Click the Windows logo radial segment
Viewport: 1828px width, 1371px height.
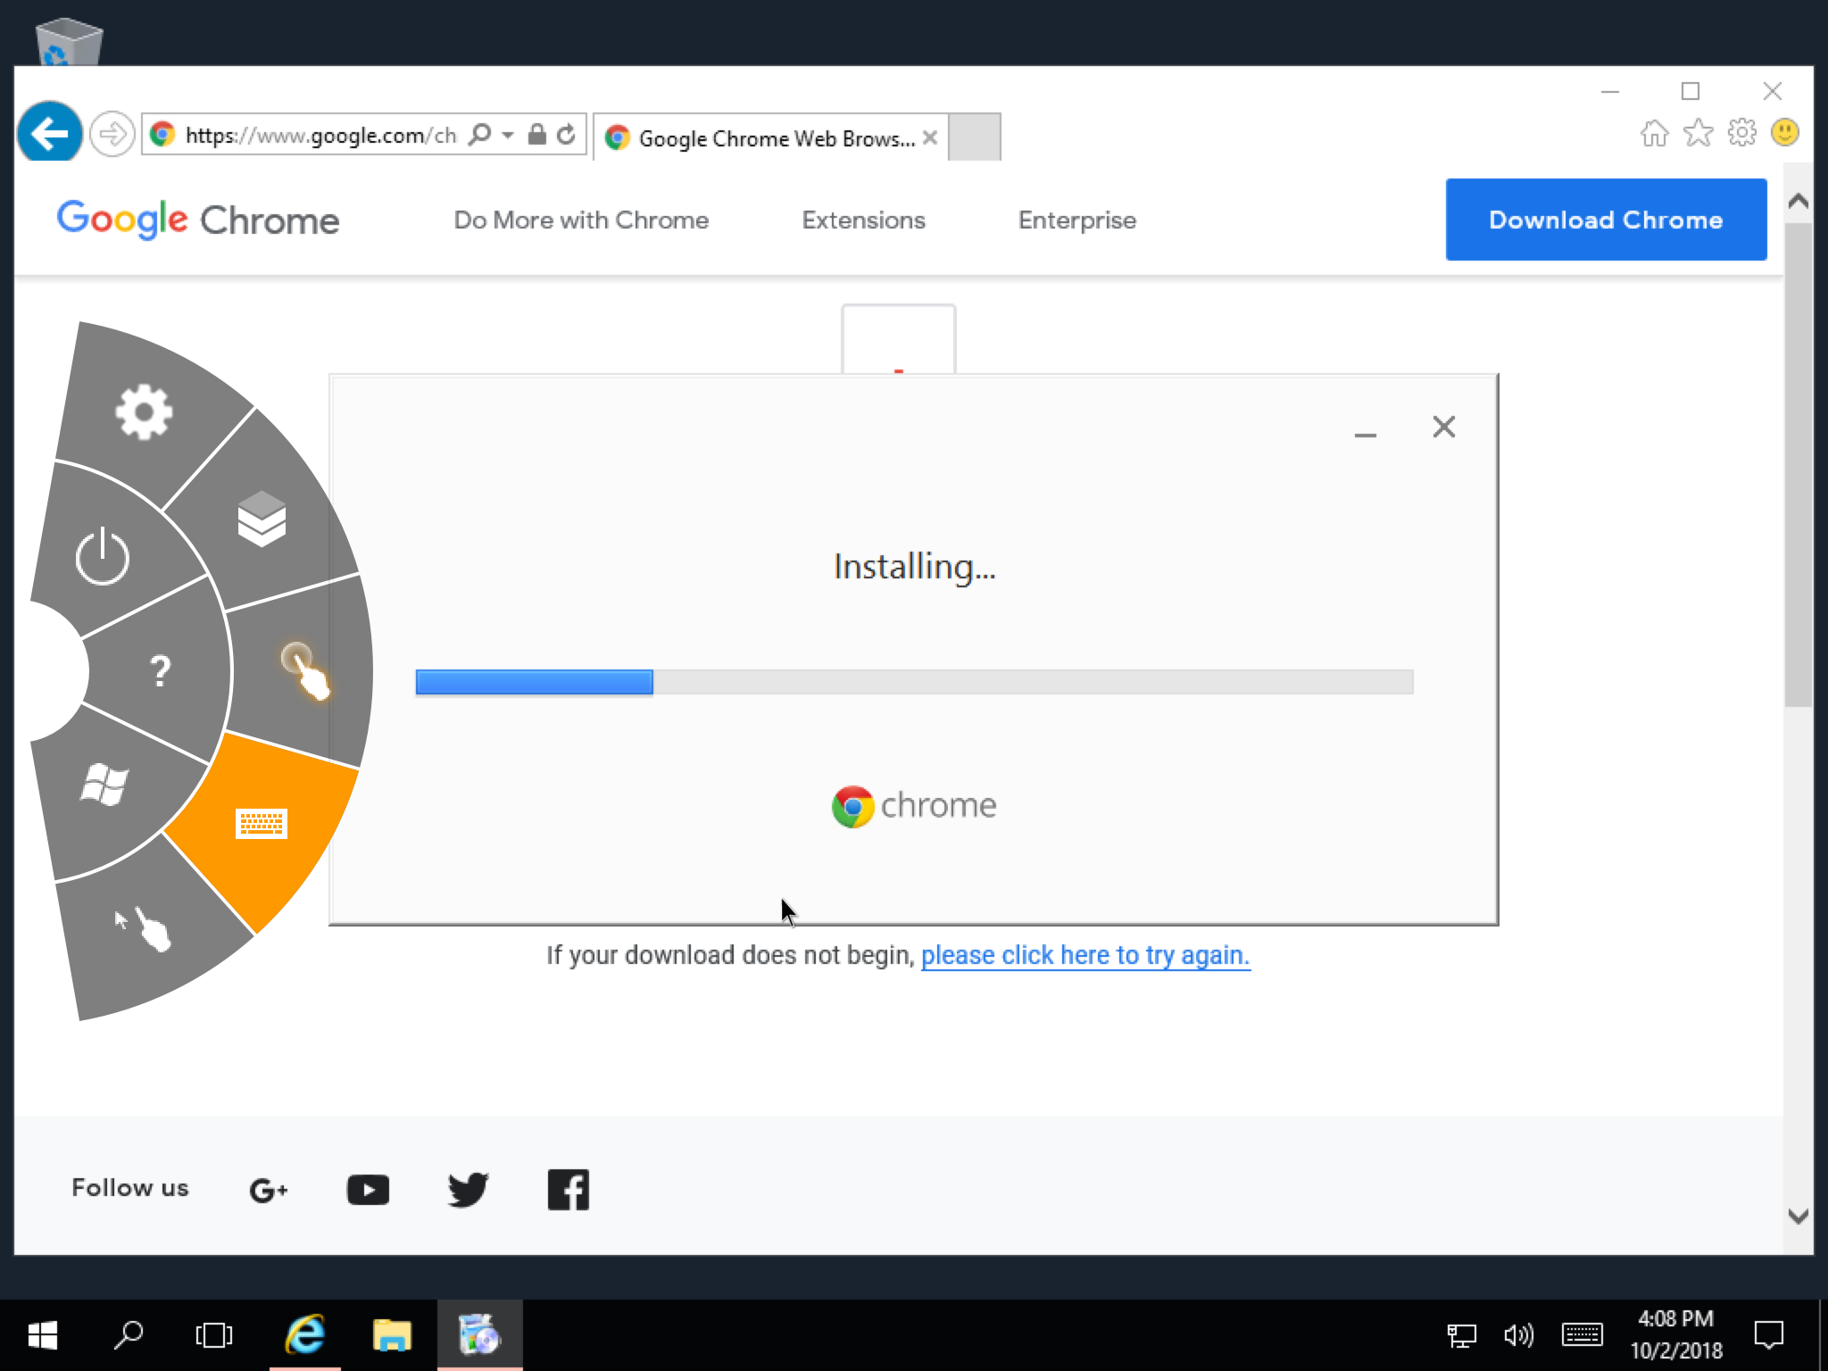point(104,785)
